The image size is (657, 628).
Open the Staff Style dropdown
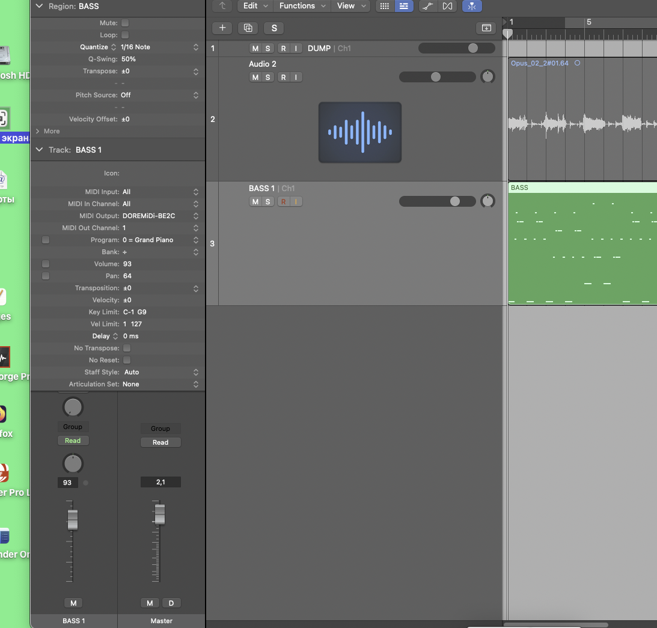tap(161, 372)
